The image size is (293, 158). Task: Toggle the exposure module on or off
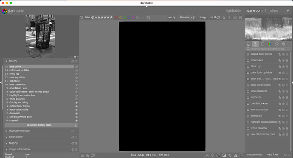coord(248,97)
